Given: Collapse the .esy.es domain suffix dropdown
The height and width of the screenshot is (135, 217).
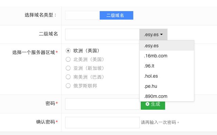Looking at the screenshot, I should tap(153, 34).
